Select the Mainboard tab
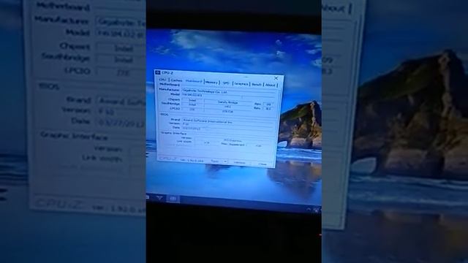Image resolution: width=468 pixels, height=263 pixels. pos(194,81)
